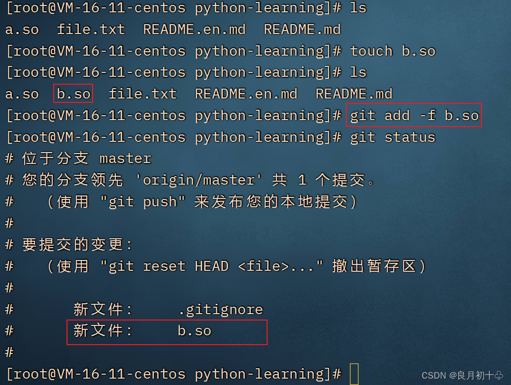
Task: Click the README.md filename
Action: click(302, 29)
